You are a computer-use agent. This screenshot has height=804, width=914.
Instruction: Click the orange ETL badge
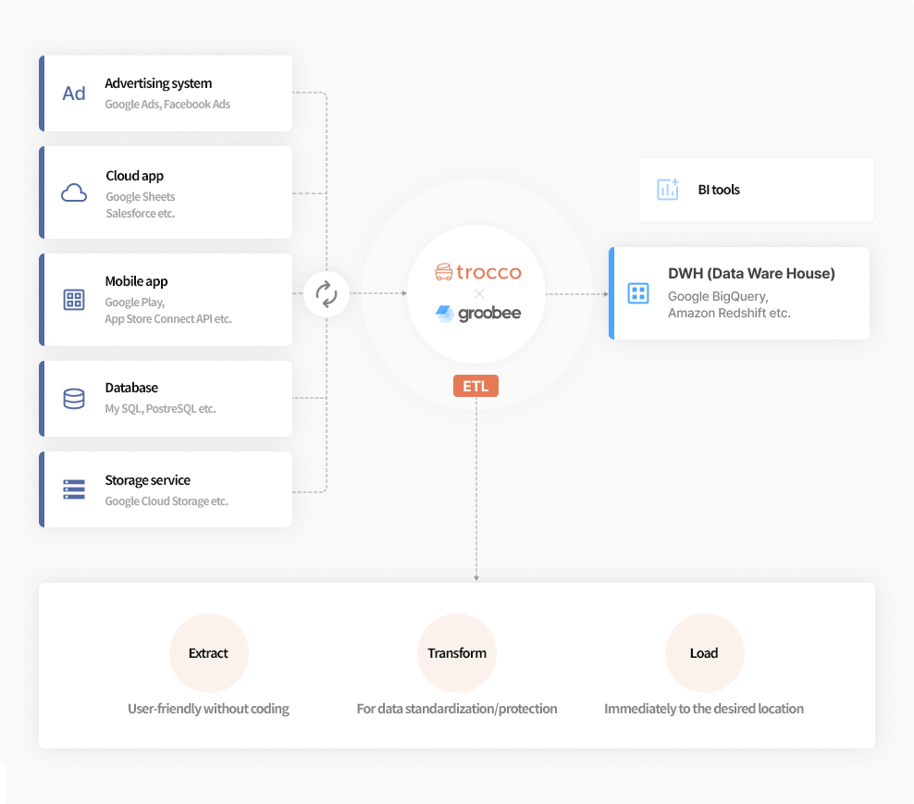476,386
